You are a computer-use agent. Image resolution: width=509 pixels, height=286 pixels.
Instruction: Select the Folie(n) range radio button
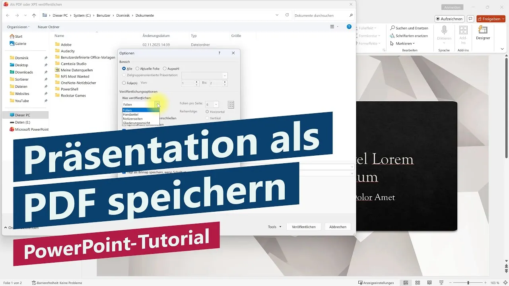124,83
